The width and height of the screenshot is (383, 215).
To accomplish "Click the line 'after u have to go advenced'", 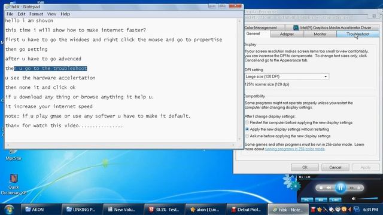I will point(43,59).
